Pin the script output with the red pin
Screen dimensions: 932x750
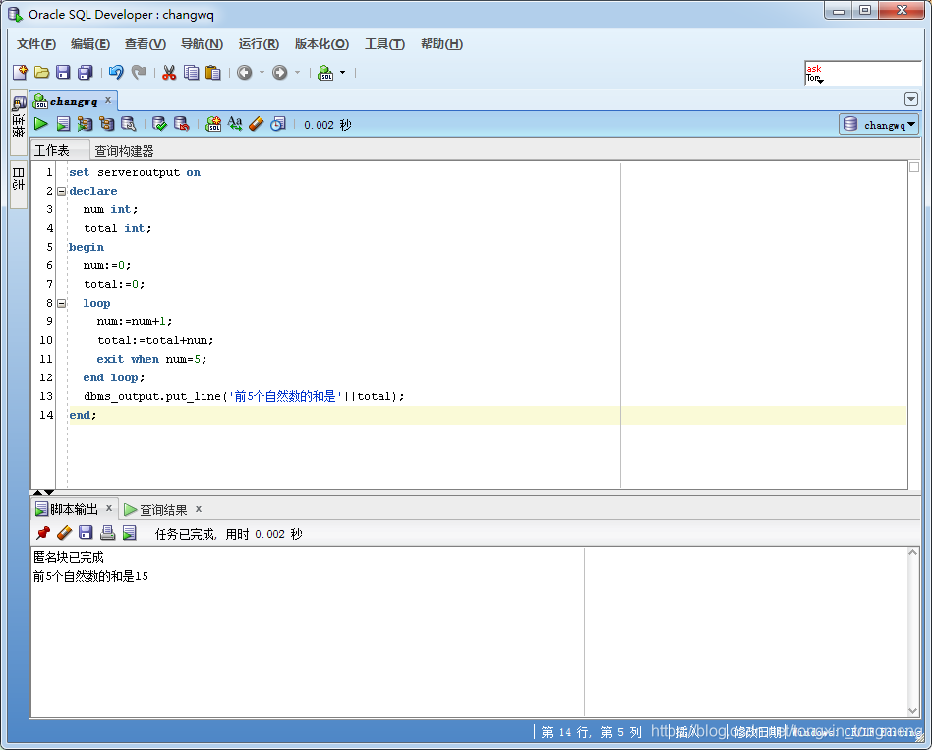[x=43, y=533]
